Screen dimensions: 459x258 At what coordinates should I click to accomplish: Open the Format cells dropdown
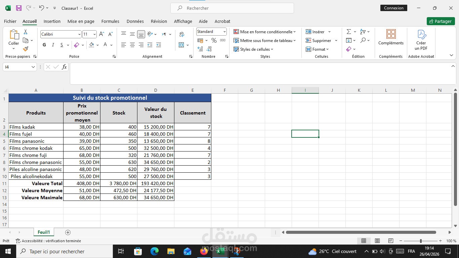click(317, 49)
